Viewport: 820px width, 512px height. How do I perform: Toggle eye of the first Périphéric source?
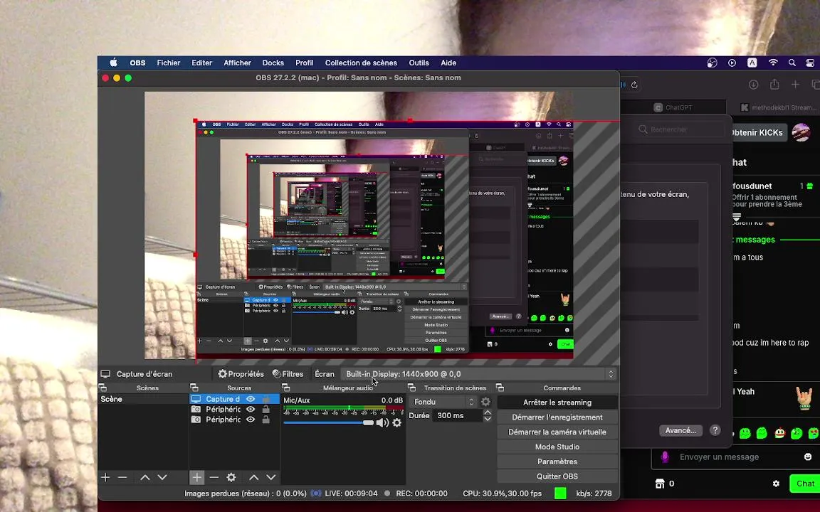tap(251, 409)
